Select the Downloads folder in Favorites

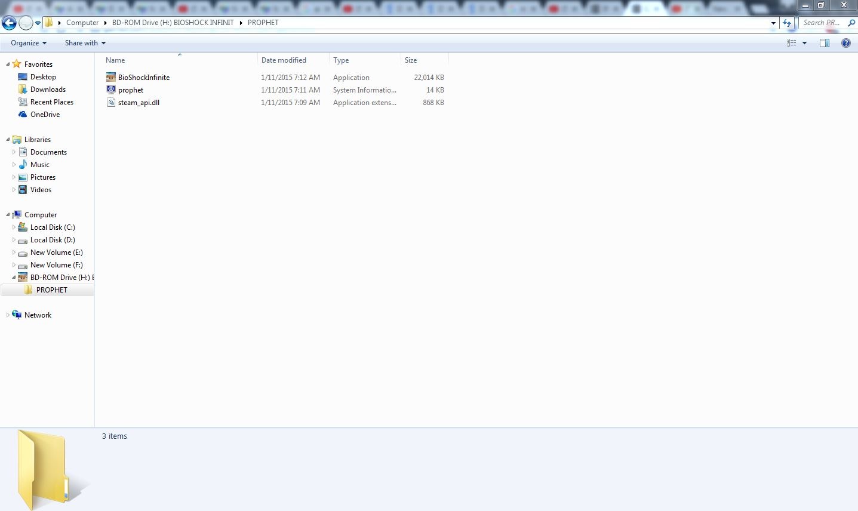click(x=48, y=90)
